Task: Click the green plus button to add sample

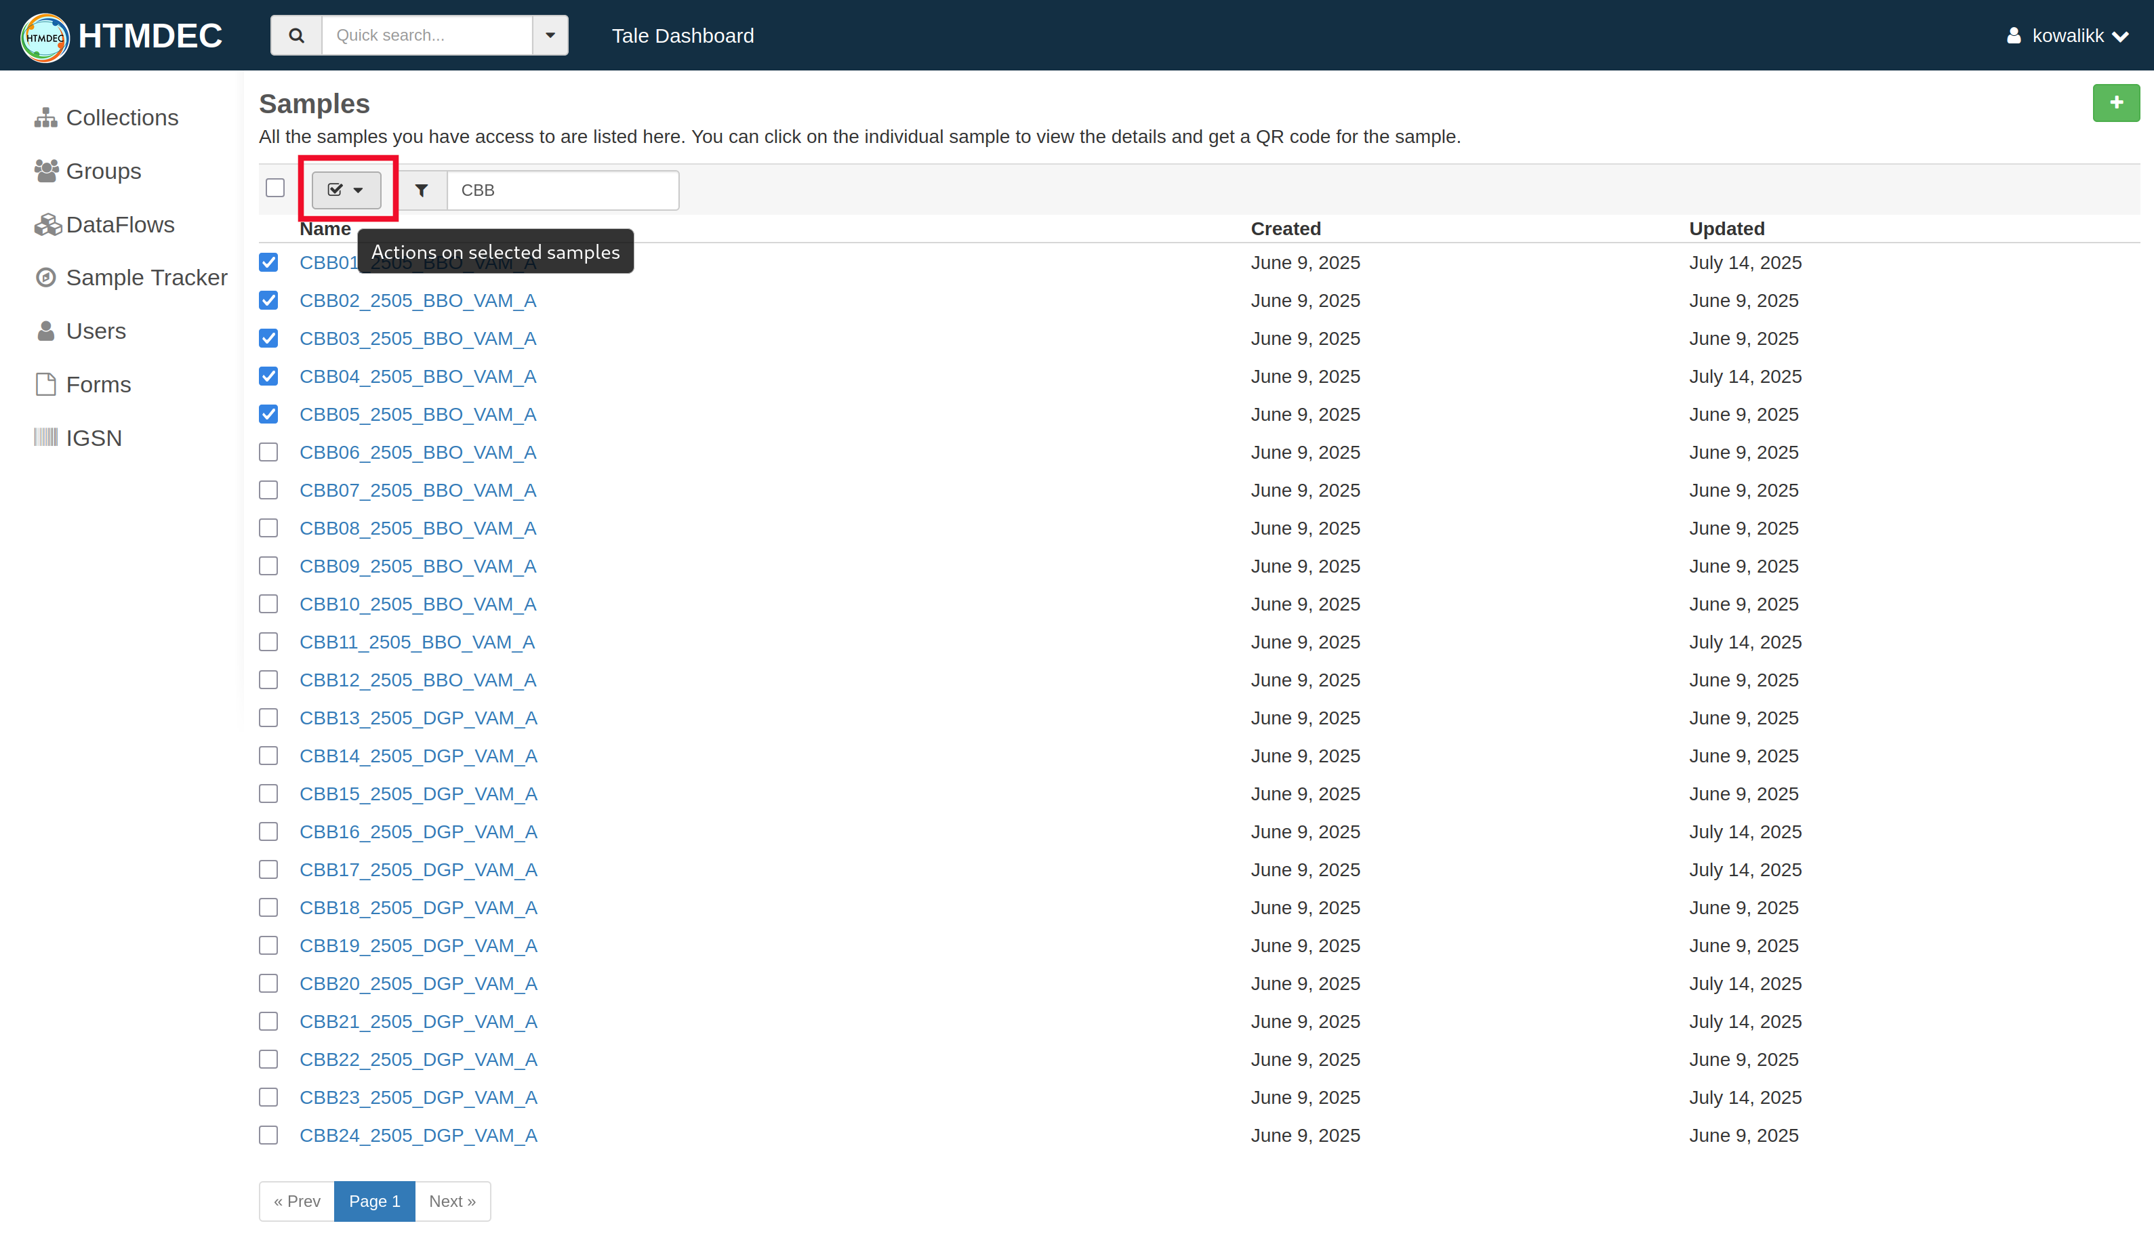Action: pyautogui.click(x=2116, y=102)
